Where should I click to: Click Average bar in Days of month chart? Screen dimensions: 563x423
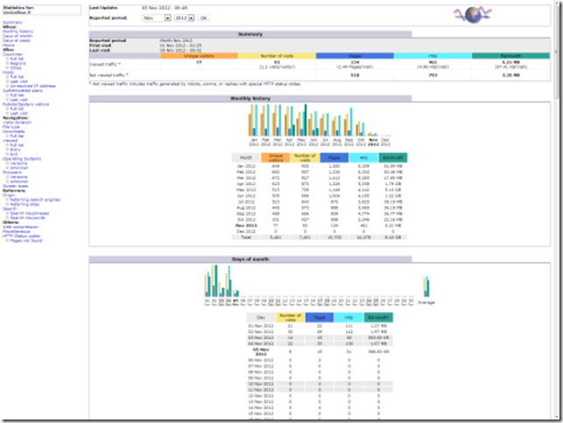(x=427, y=287)
